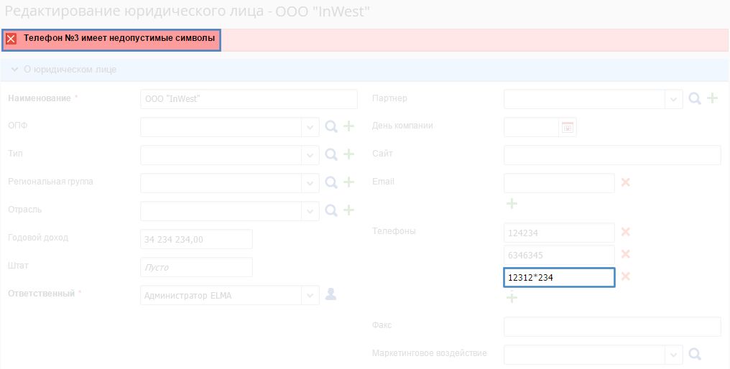Open search for Региональная группа
Image resolution: width=730 pixels, height=369 pixels.
tap(331, 182)
